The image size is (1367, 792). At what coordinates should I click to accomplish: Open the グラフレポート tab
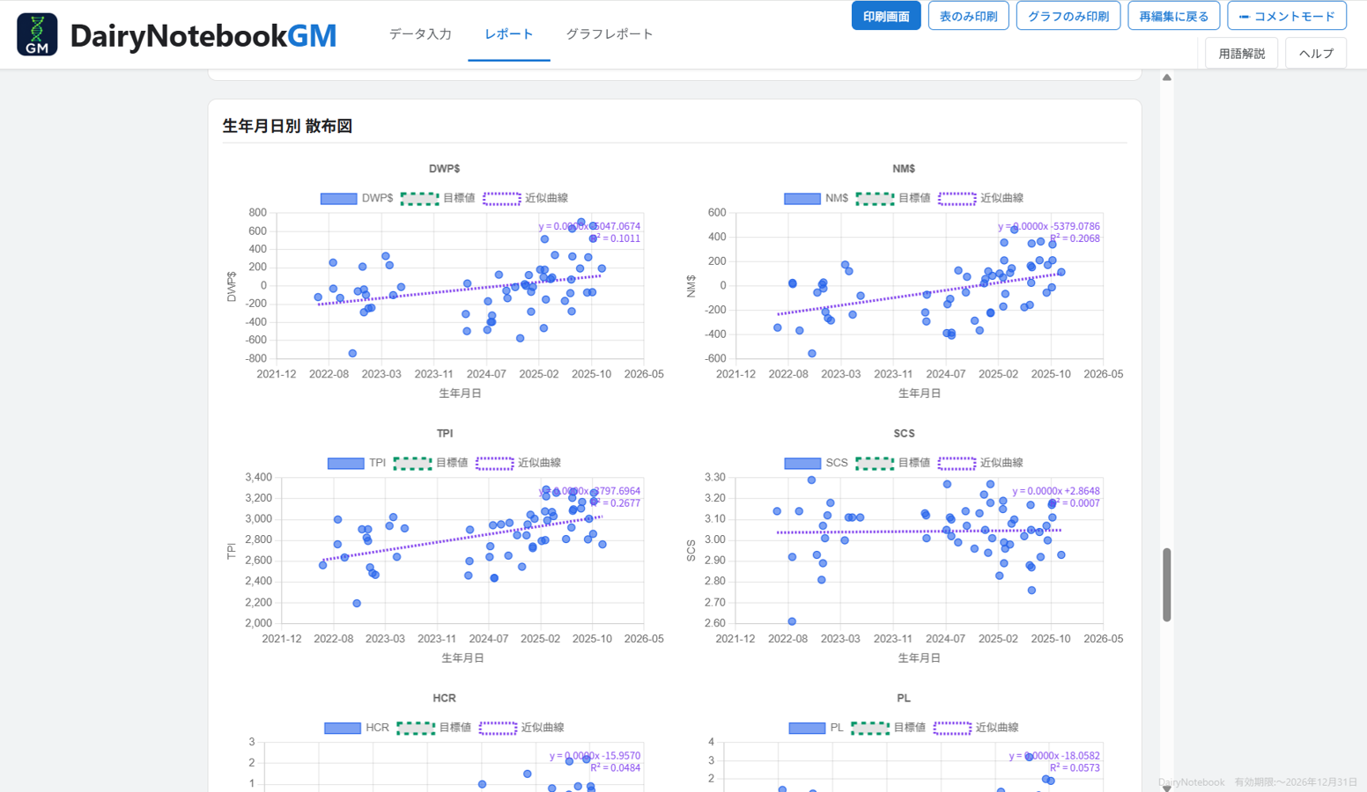click(610, 34)
